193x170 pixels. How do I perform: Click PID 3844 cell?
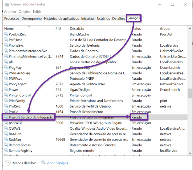coord(59,57)
